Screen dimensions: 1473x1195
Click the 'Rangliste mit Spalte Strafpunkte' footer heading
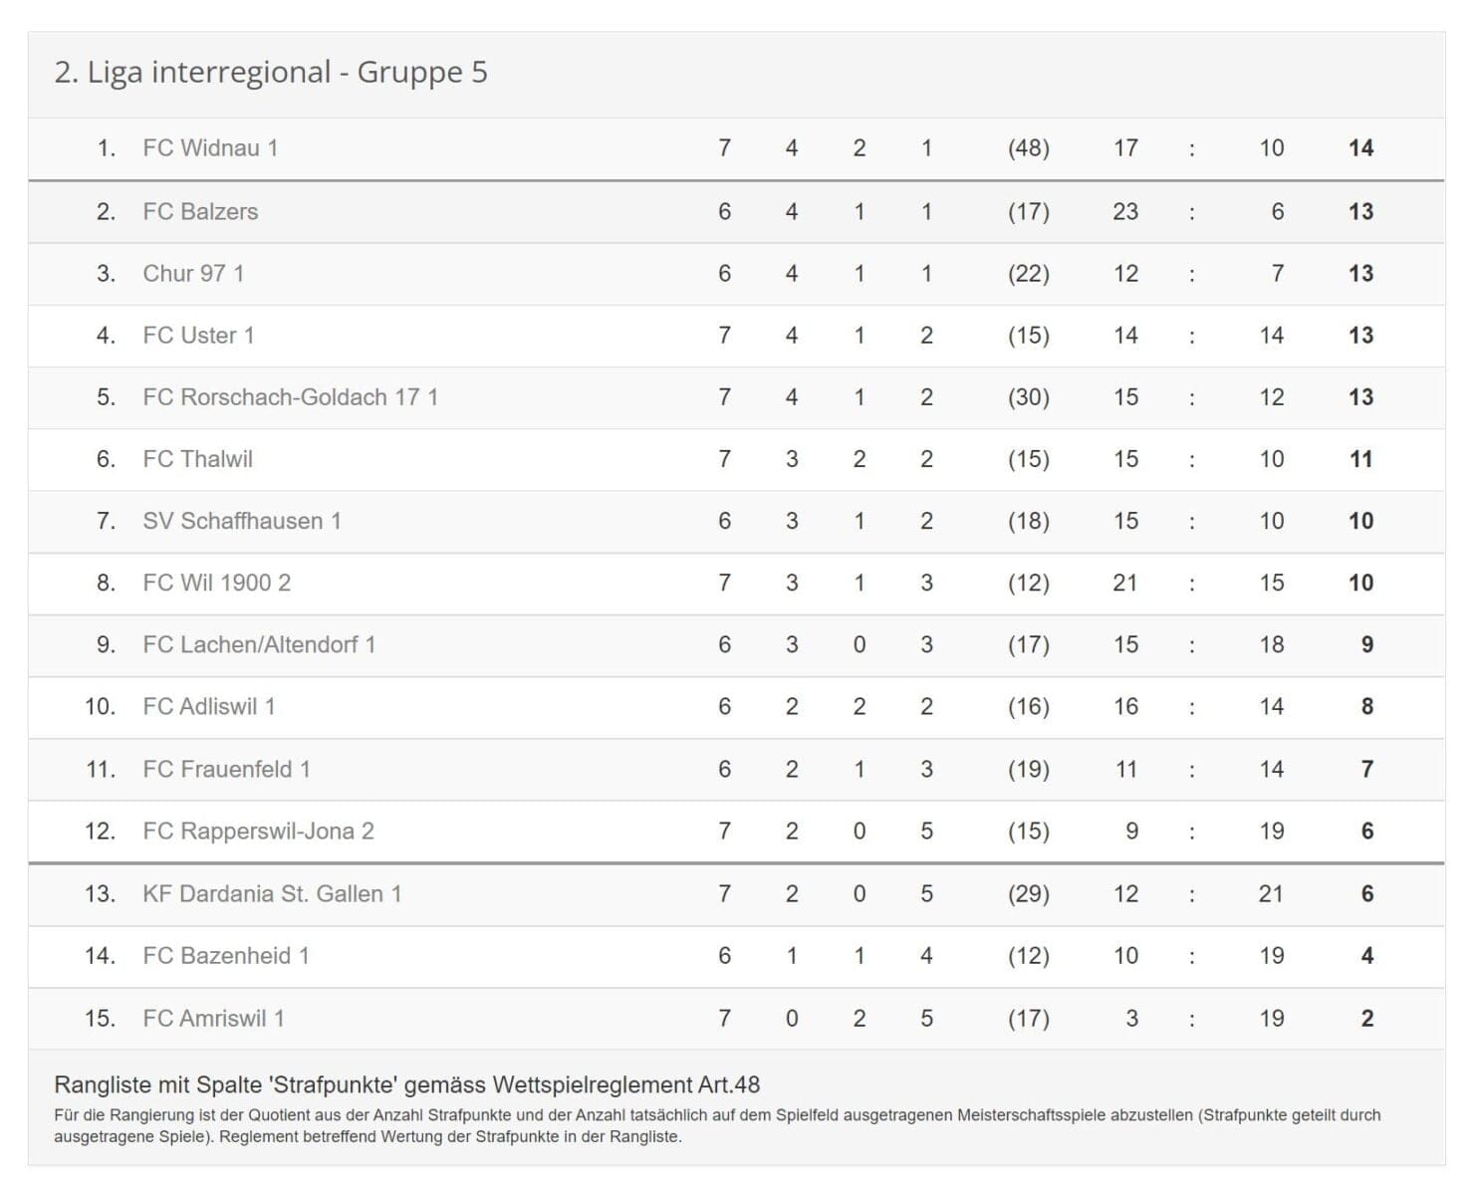point(406,1084)
